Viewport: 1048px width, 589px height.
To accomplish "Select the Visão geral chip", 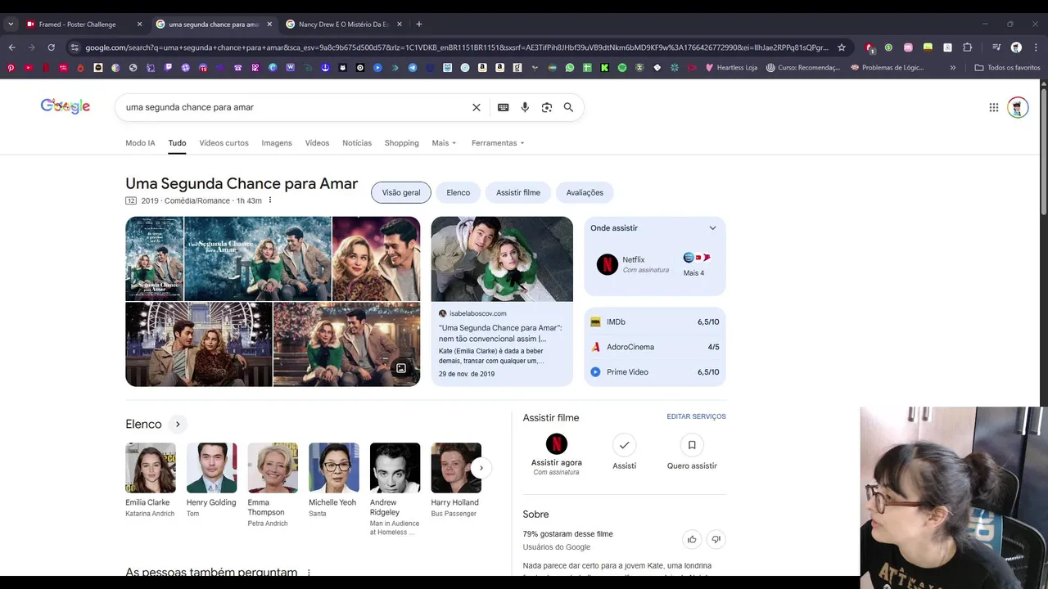I will coord(401,193).
